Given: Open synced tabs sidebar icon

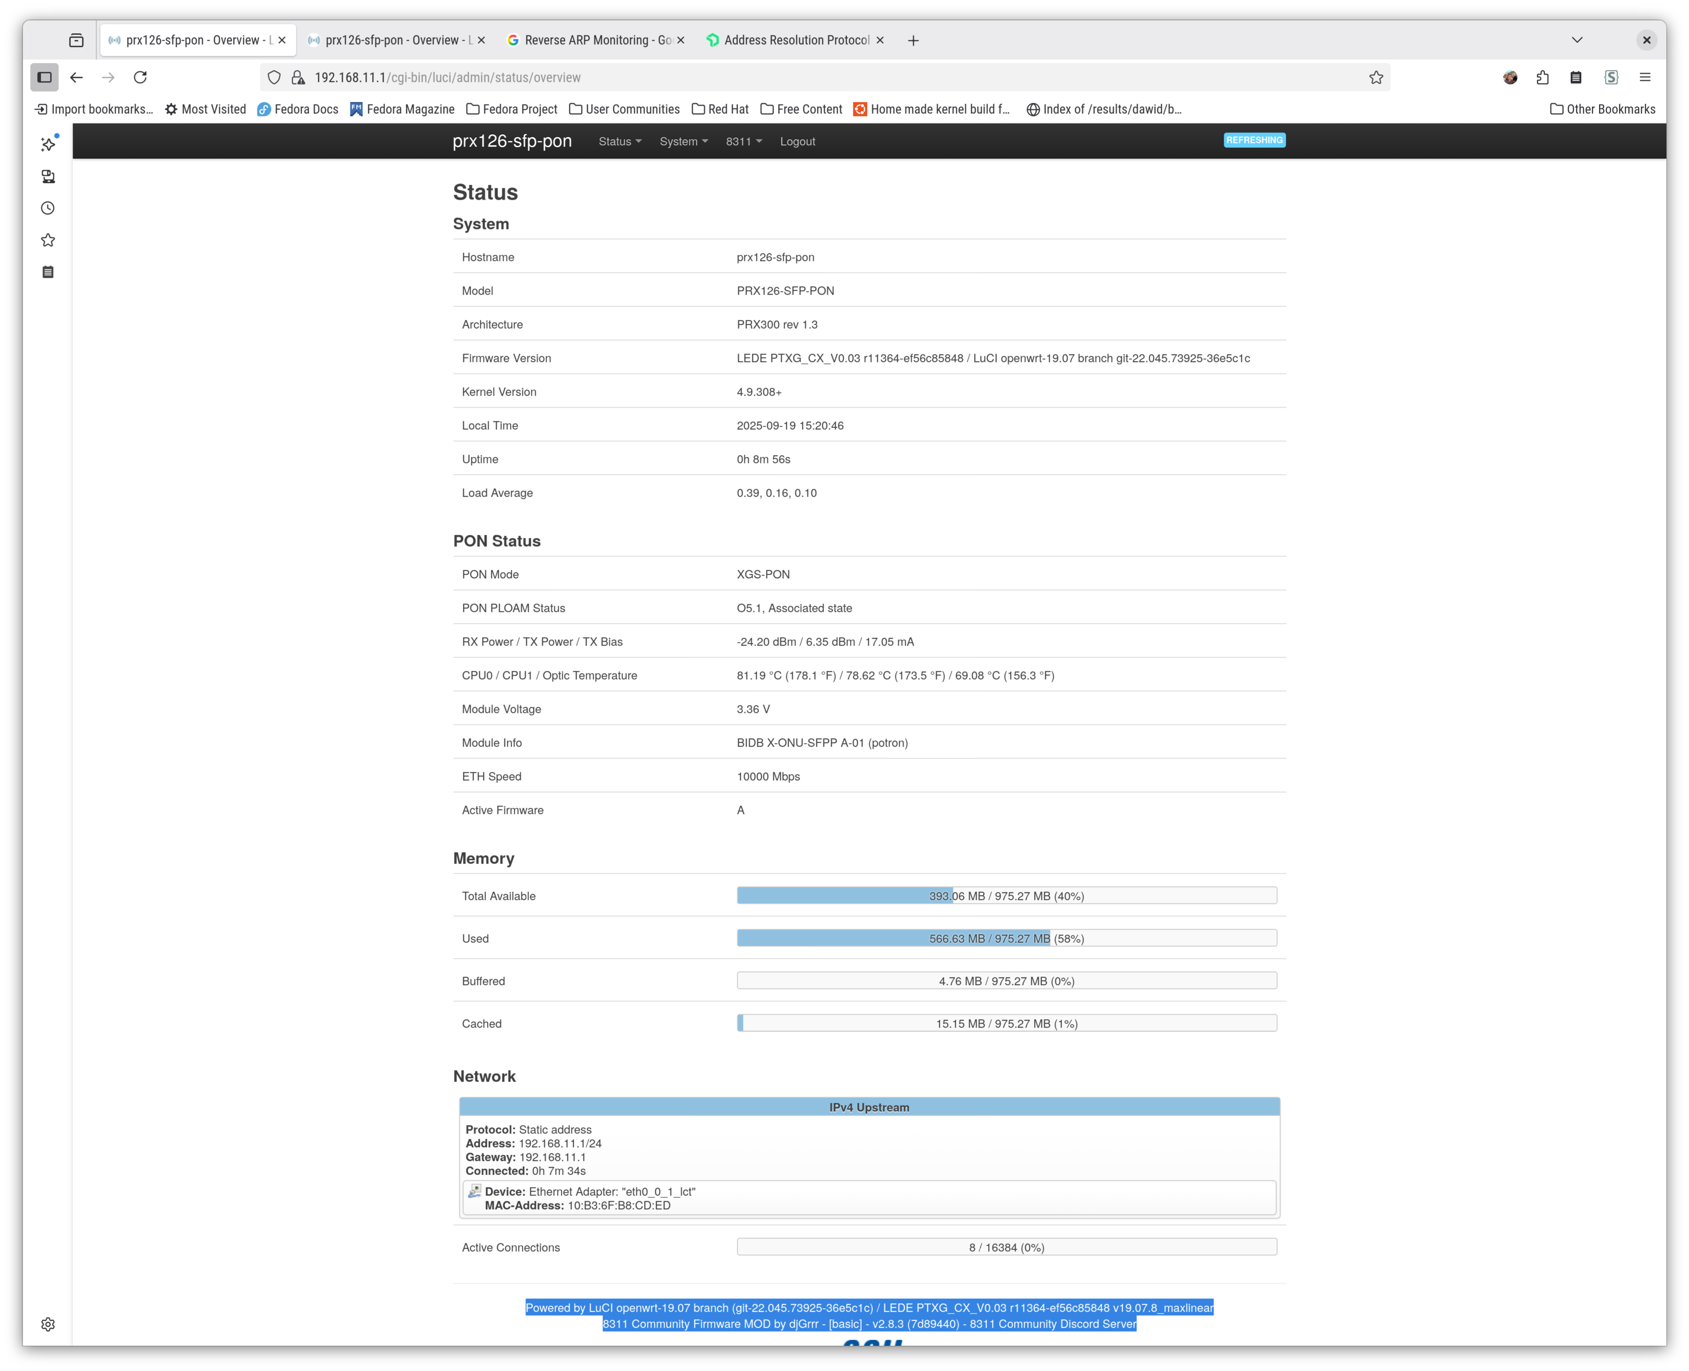Looking at the screenshot, I should (48, 176).
